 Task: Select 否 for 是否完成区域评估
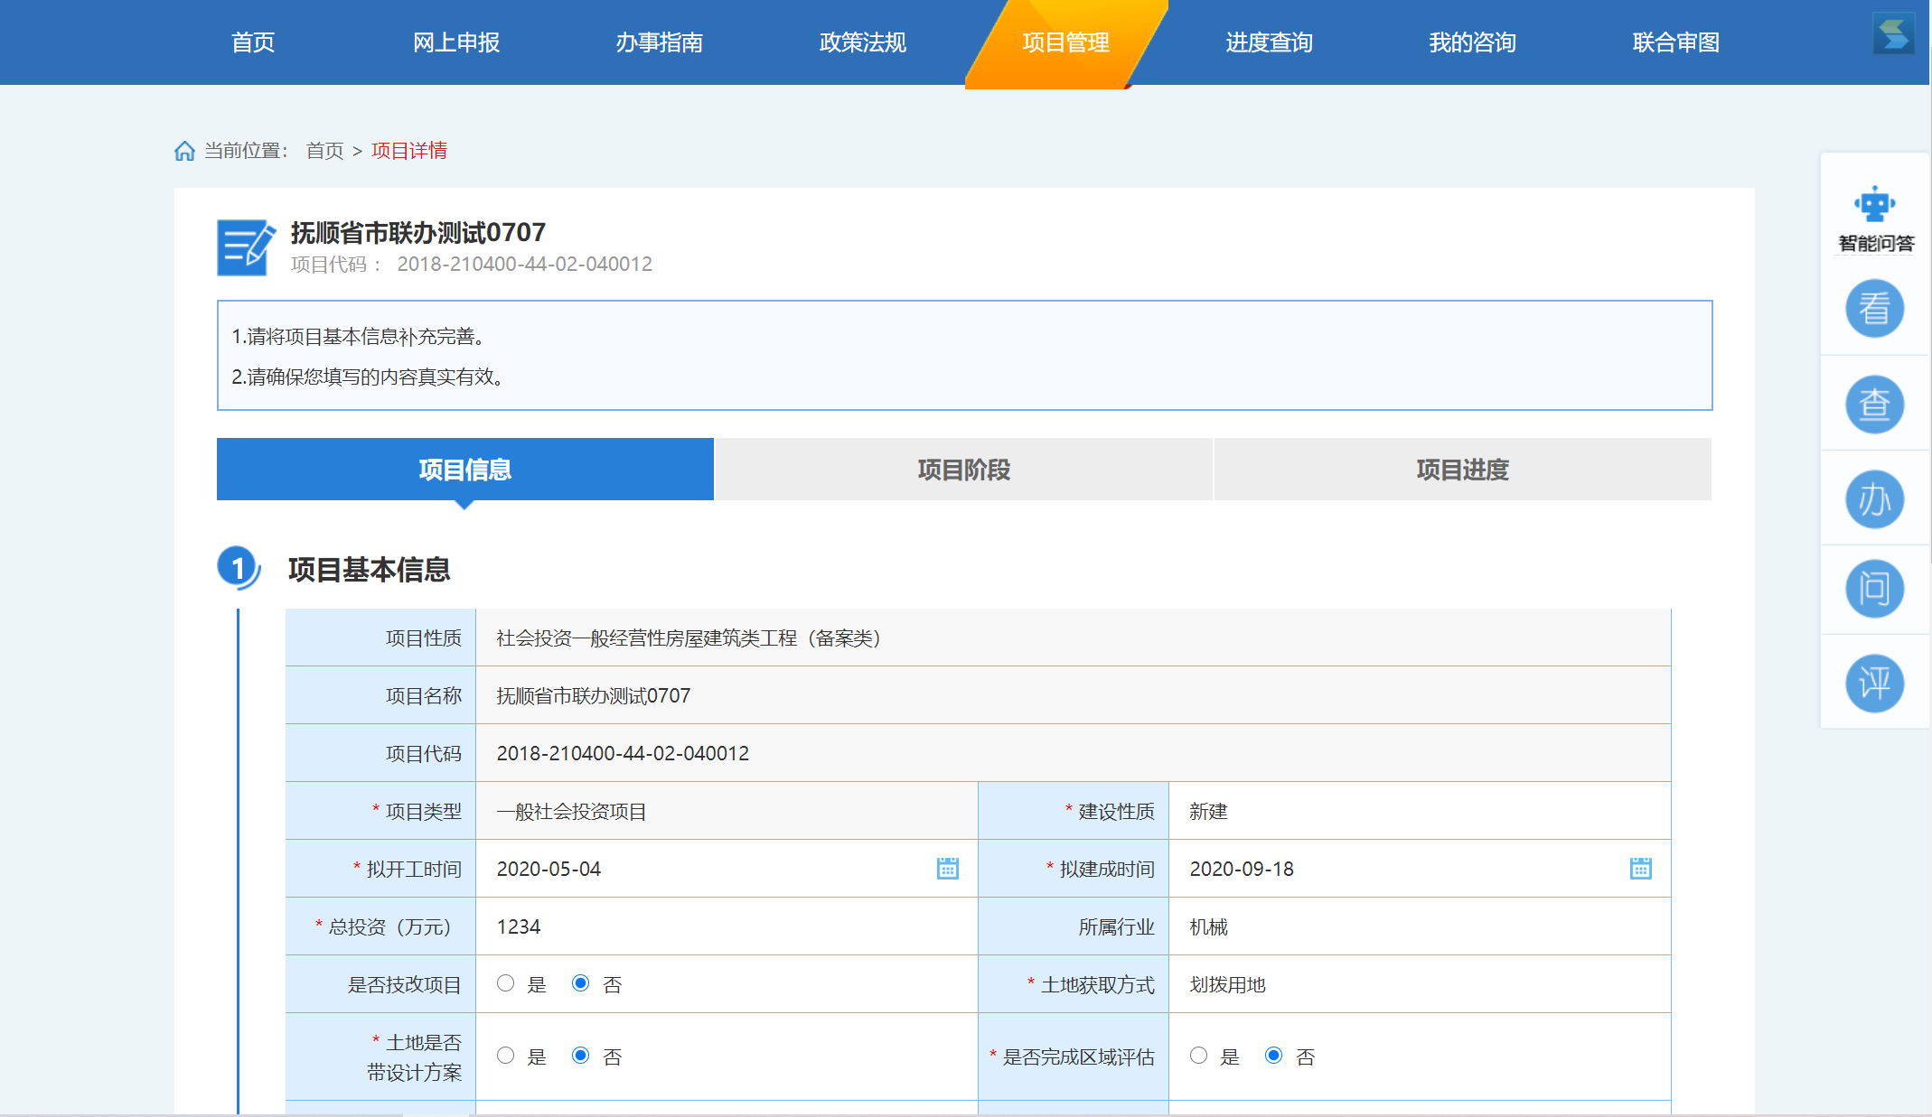(x=1273, y=1056)
